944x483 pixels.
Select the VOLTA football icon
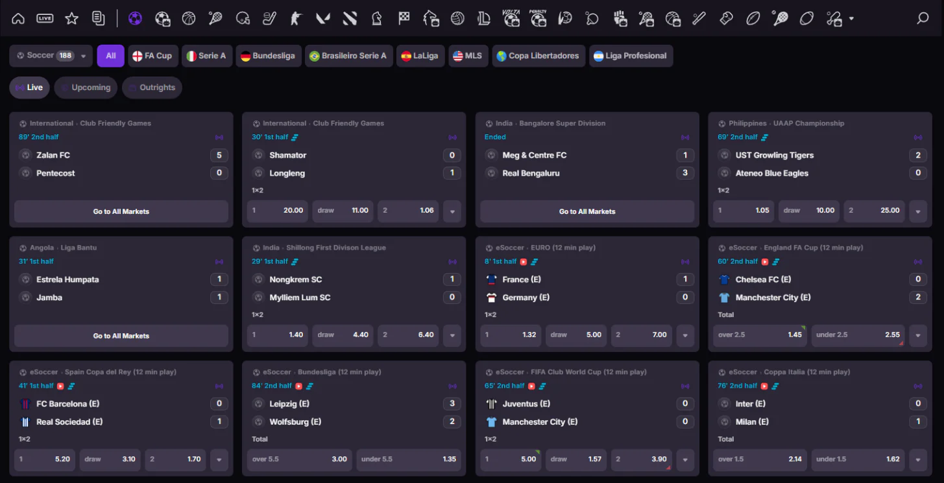pyautogui.click(x=511, y=18)
